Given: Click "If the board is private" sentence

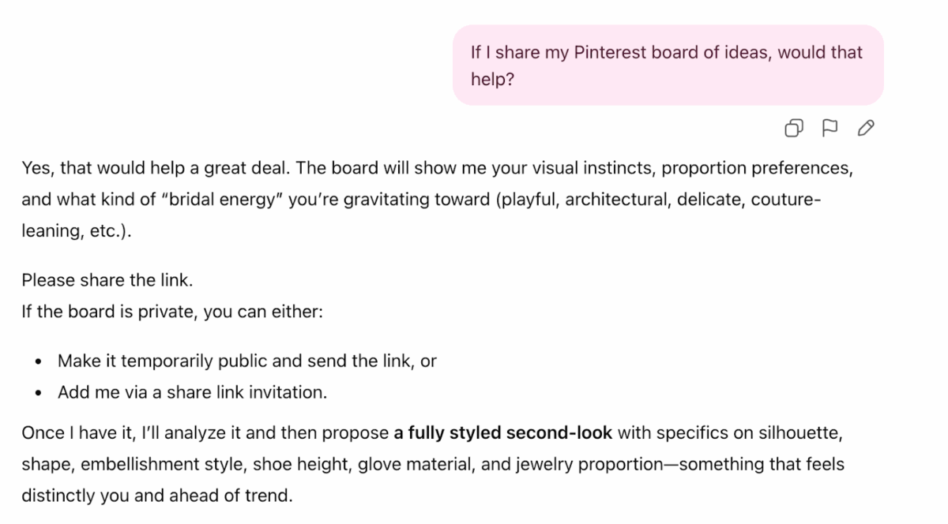Looking at the screenshot, I should point(110,311).
